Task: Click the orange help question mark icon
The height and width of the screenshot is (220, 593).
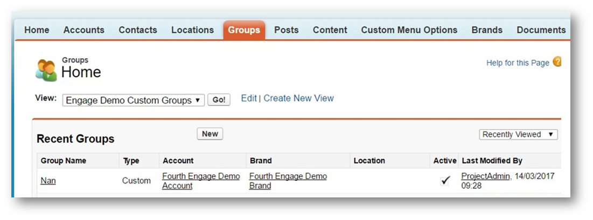Action: pos(557,62)
